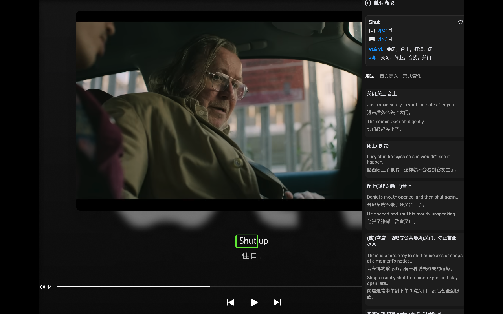Viewport: 503px width, 314px height.
Task: Click the vt.& vi. definition line
Action: pos(403,49)
